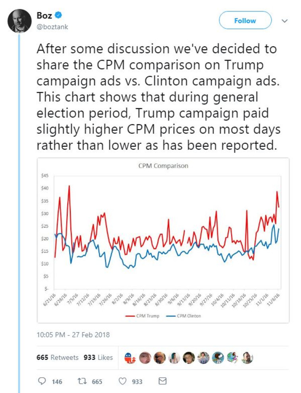
Task: Click the CPM Comparison chart title
Action: 163,166
